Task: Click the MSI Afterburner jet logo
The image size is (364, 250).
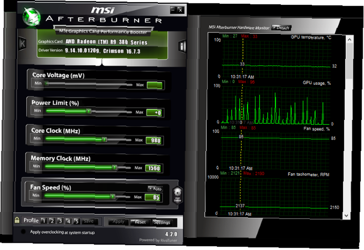Action: 32,17
